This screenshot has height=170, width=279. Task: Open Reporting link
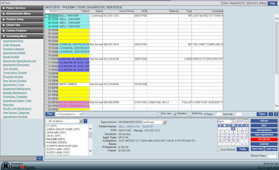tap(8, 105)
